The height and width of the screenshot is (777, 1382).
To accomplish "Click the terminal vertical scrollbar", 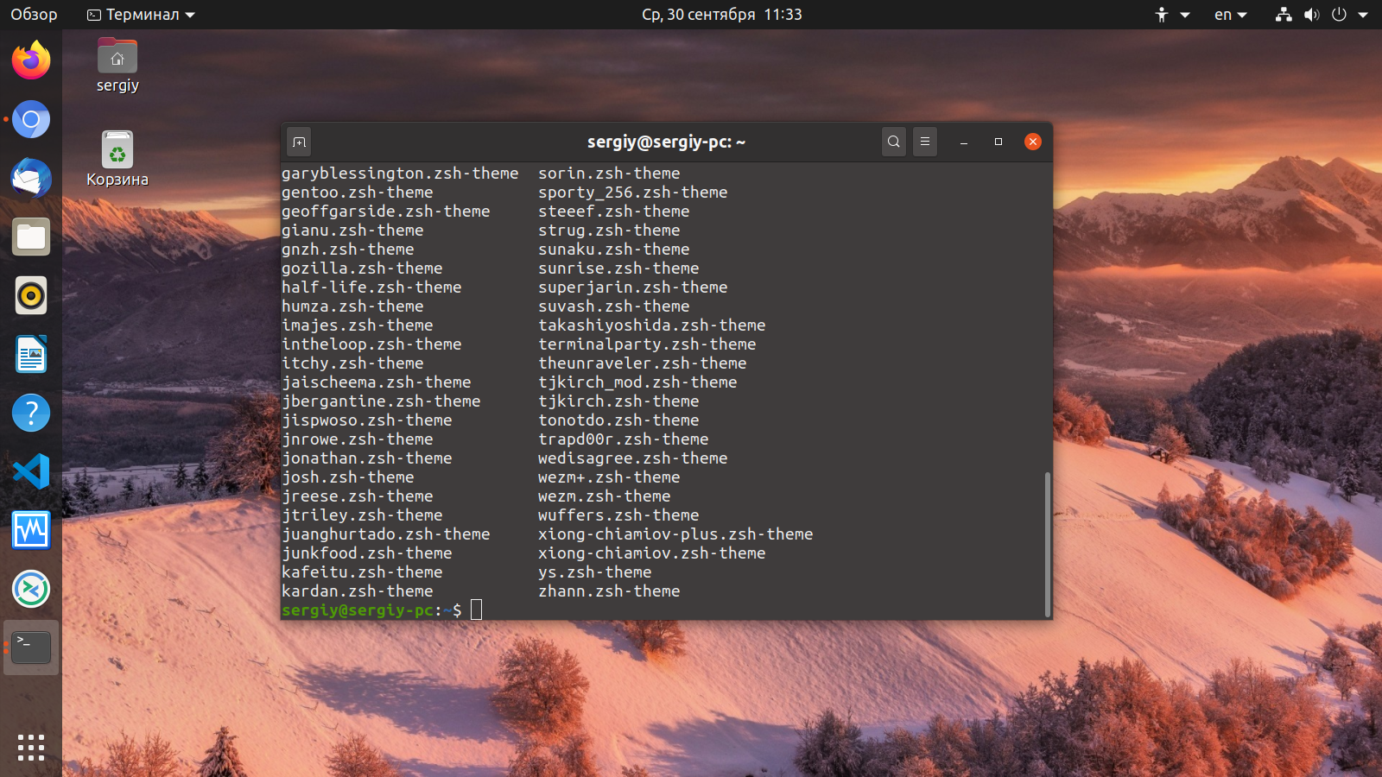I will pos(1048,544).
